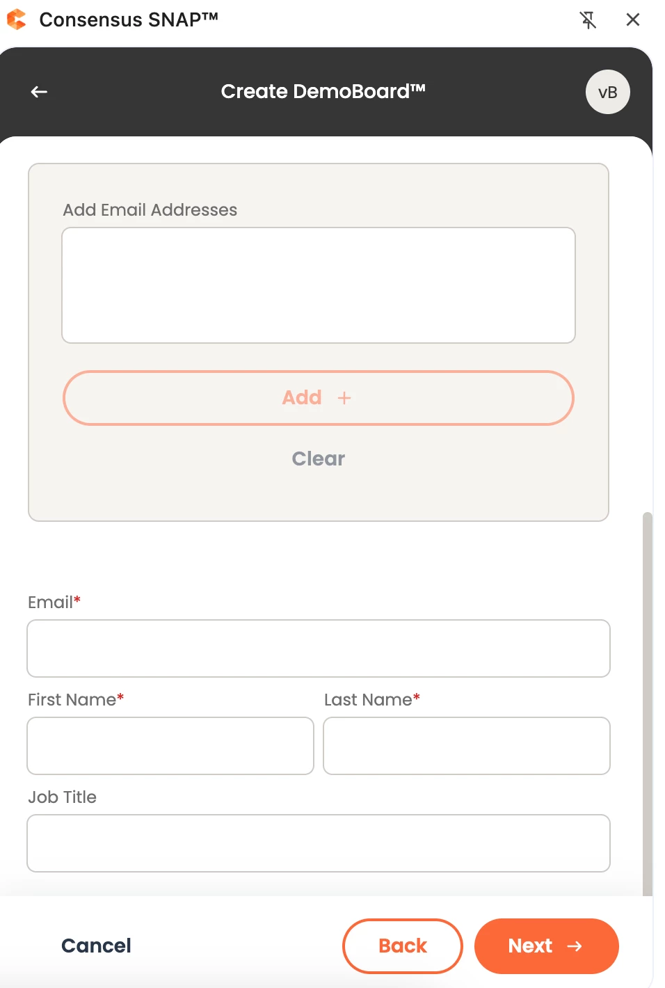Click into the Job Title field
The width and height of the screenshot is (665, 988).
point(319,843)
